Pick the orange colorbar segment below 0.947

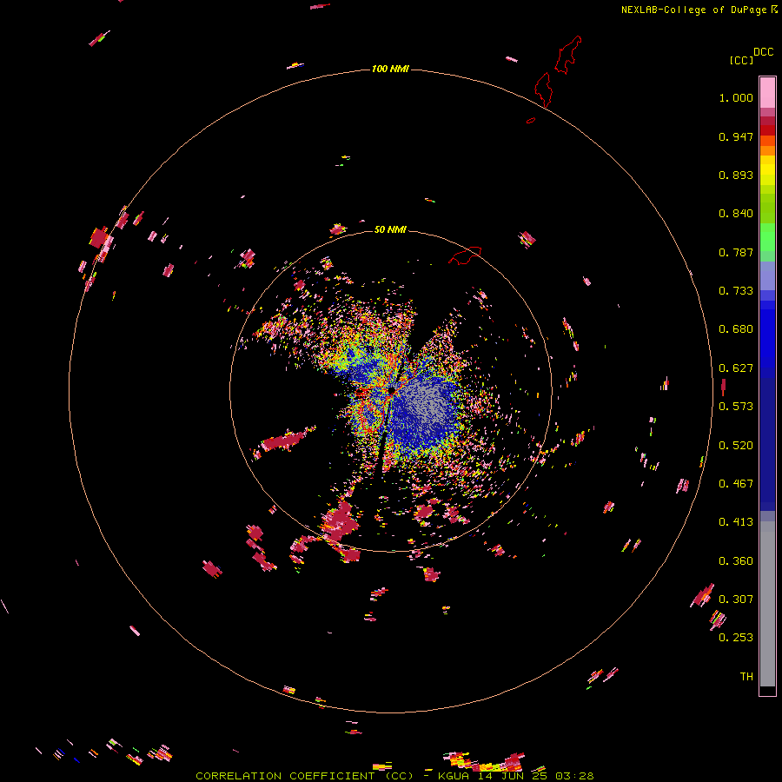(767, 150)
